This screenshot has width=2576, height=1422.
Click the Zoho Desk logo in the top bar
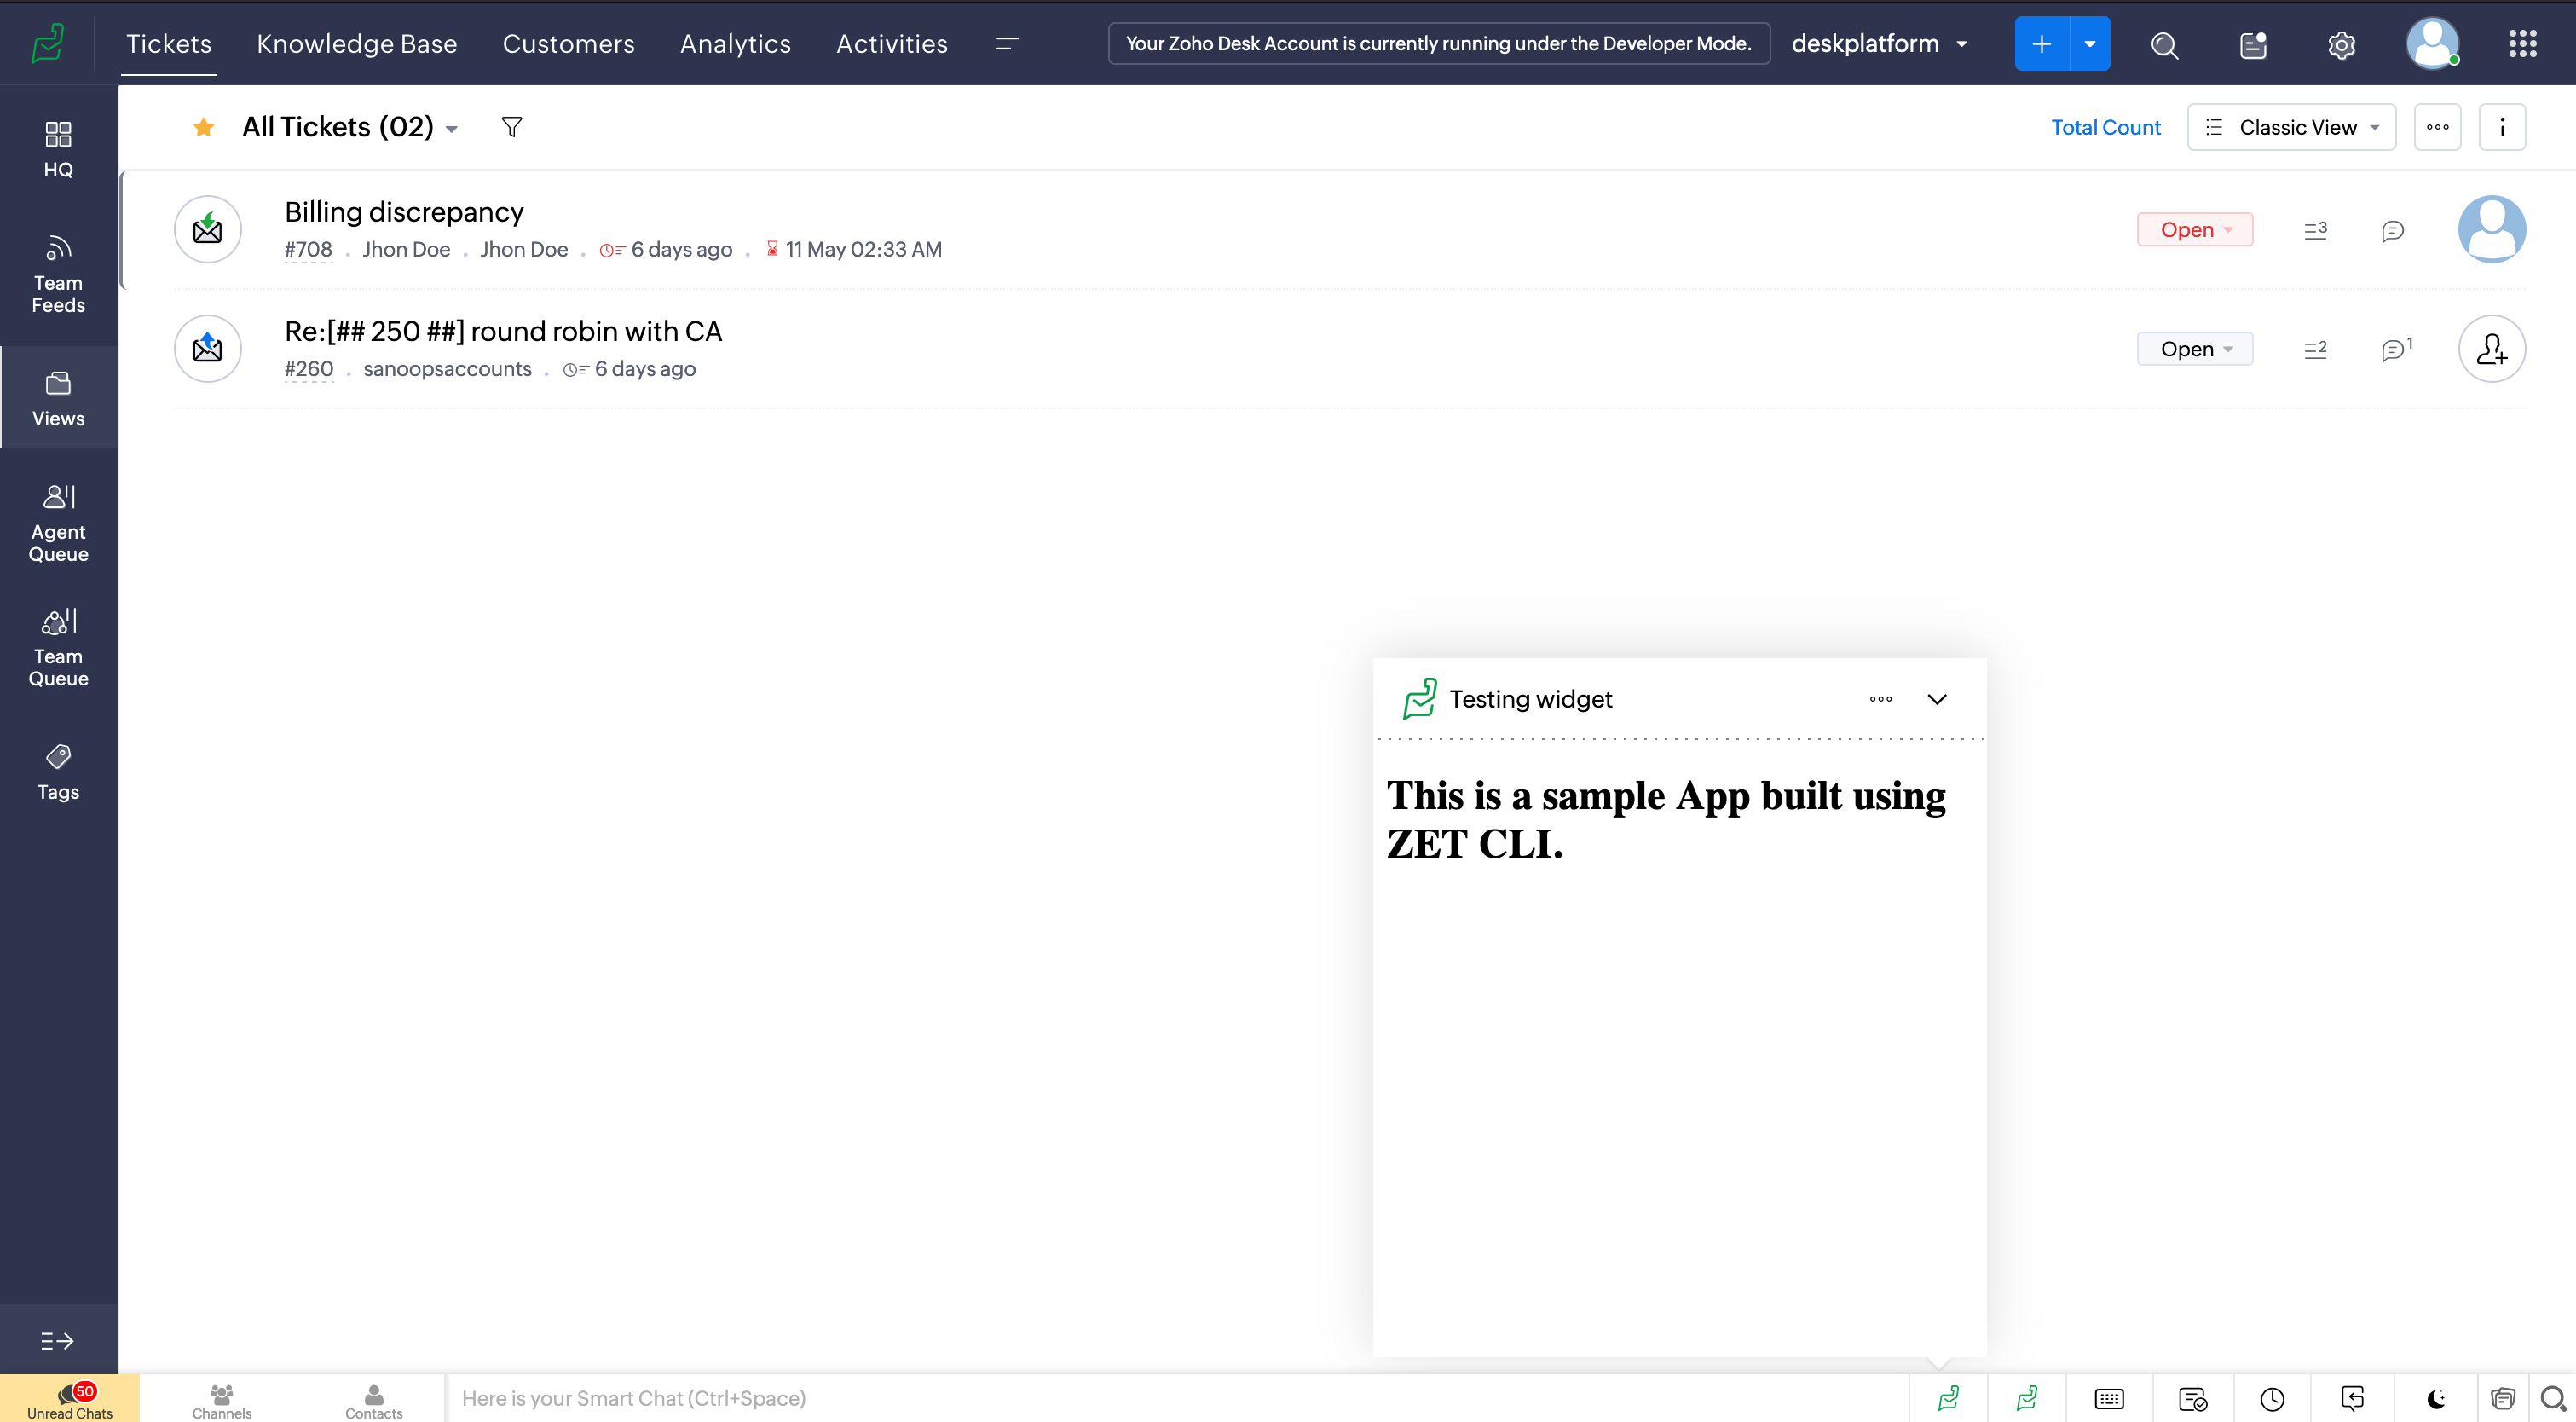47,43
